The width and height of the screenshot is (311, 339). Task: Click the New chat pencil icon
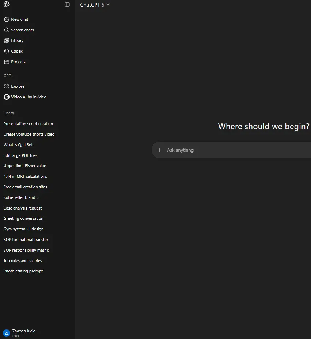coord(7,19)
